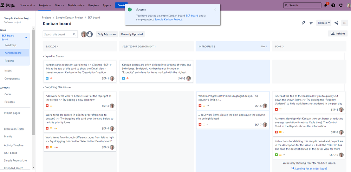Open the three-dot more actions menu
Screen dimensions: 351x172
[x=345, y=23]
